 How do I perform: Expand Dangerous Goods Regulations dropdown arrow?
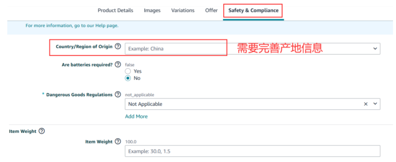pyautogui.click(x=375, y=104)
